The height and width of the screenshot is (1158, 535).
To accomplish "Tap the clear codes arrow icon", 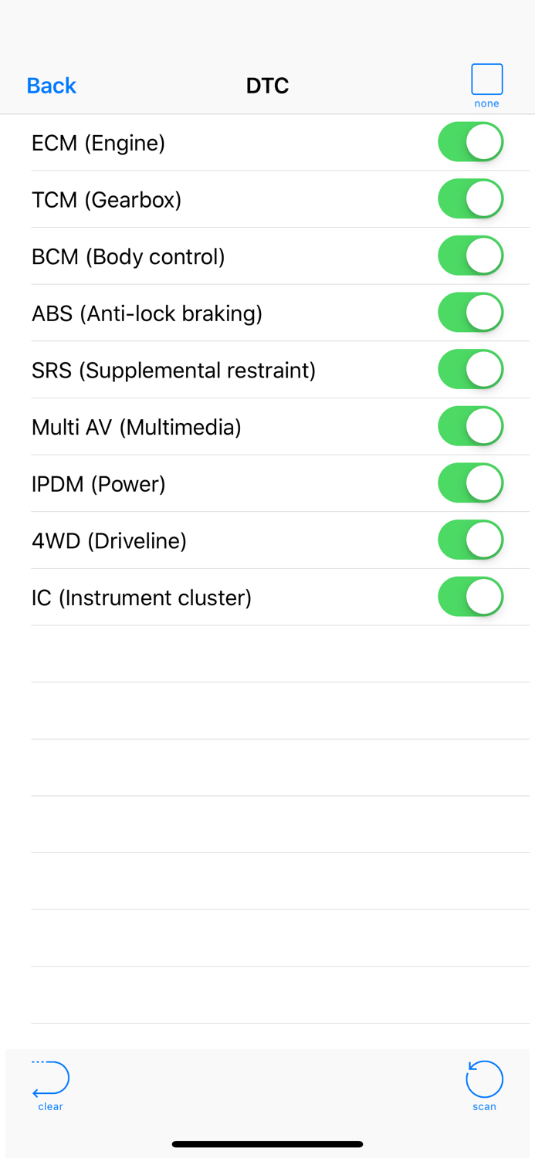I will 50,1079.
